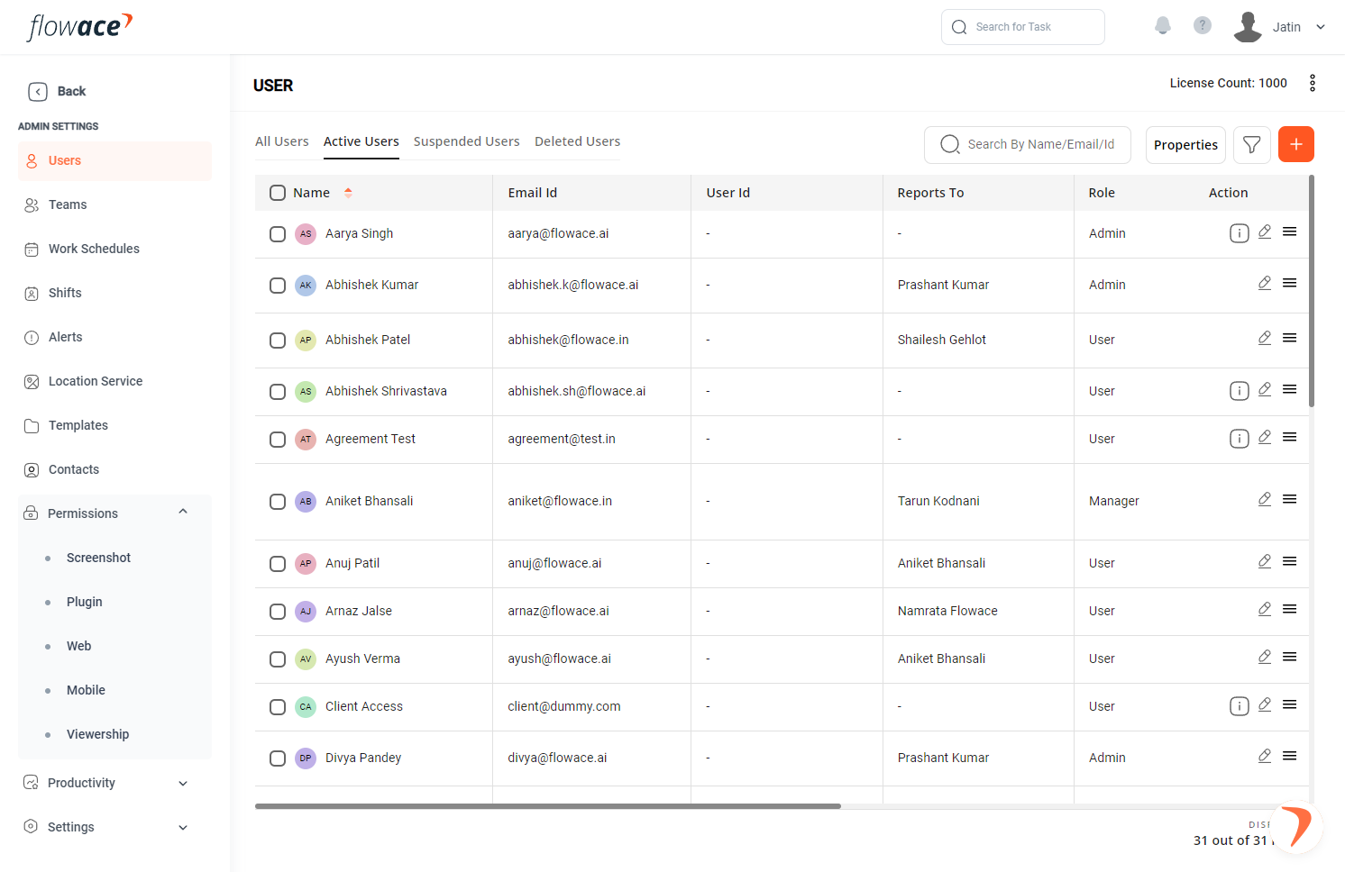Expand the Productivity section
Screen dimensions: 1345x872
(x=183, y=783)
